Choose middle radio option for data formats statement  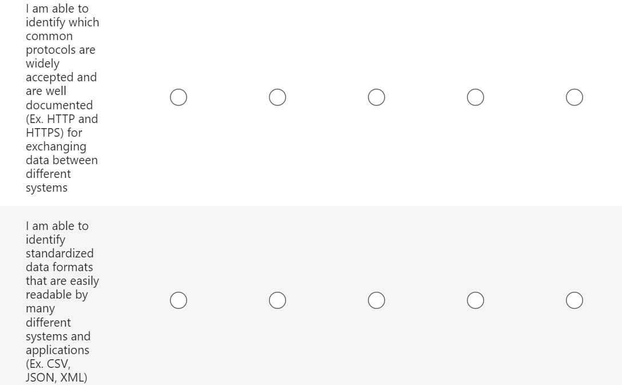(x=377, y=300)
